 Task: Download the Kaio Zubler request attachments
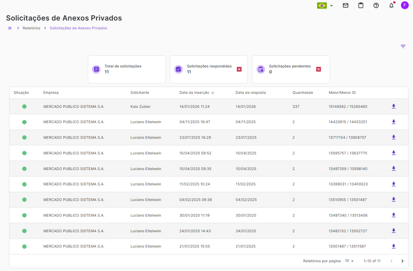coord(394,107)
